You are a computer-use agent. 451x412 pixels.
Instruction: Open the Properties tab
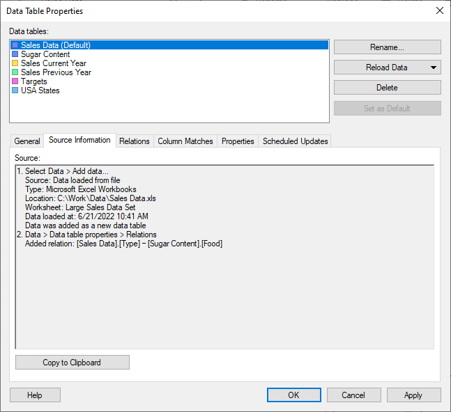point(238,141)
